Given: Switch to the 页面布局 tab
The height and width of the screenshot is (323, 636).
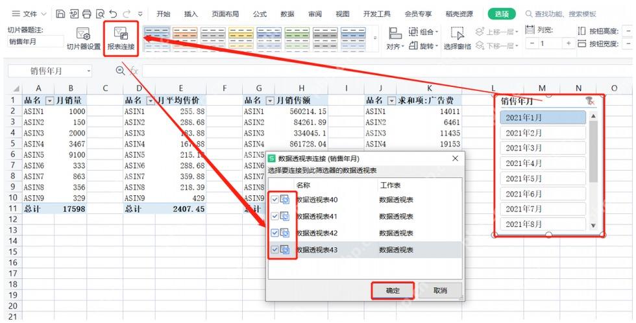Looking at the screenshot, I should point(225,14).
